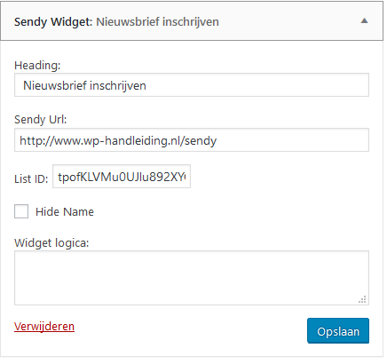Click the bold Sendy Widget title

(53, 22)
